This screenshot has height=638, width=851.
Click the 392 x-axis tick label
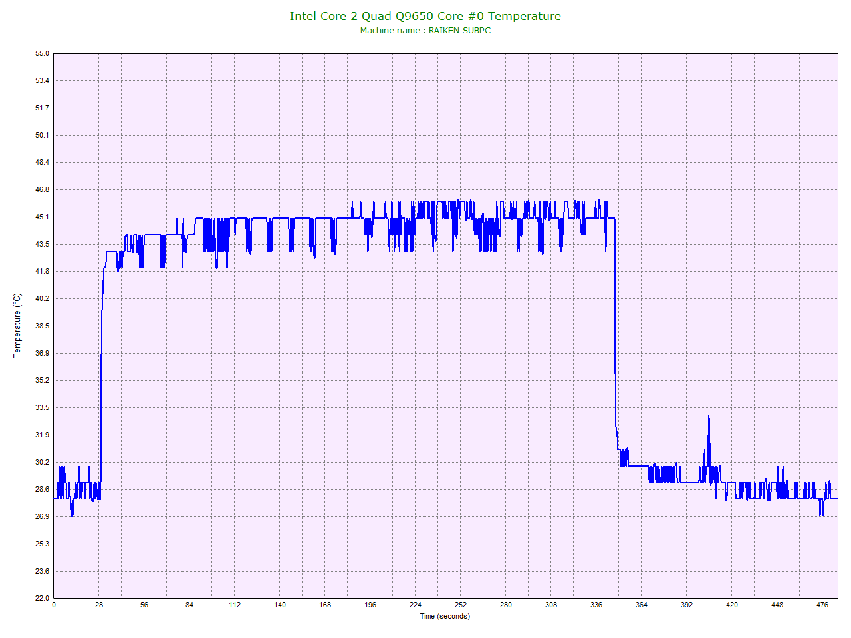click(687, 605)
